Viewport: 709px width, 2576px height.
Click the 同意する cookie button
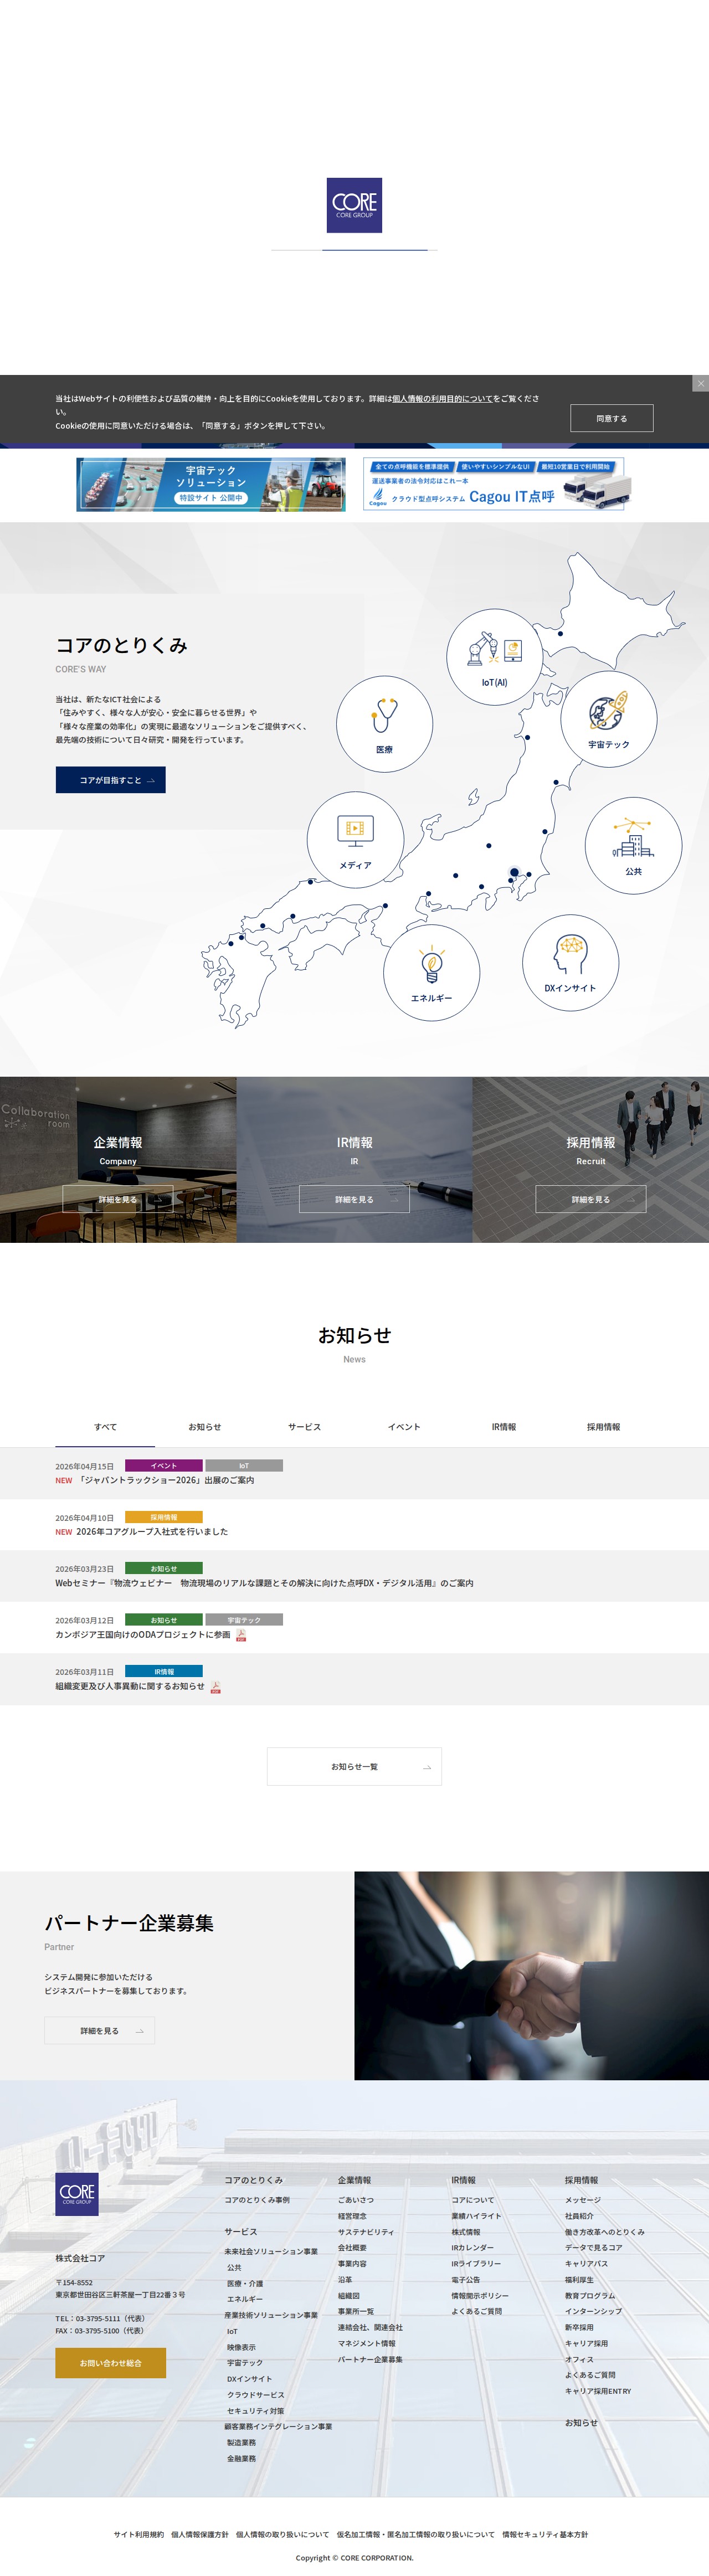611,418
